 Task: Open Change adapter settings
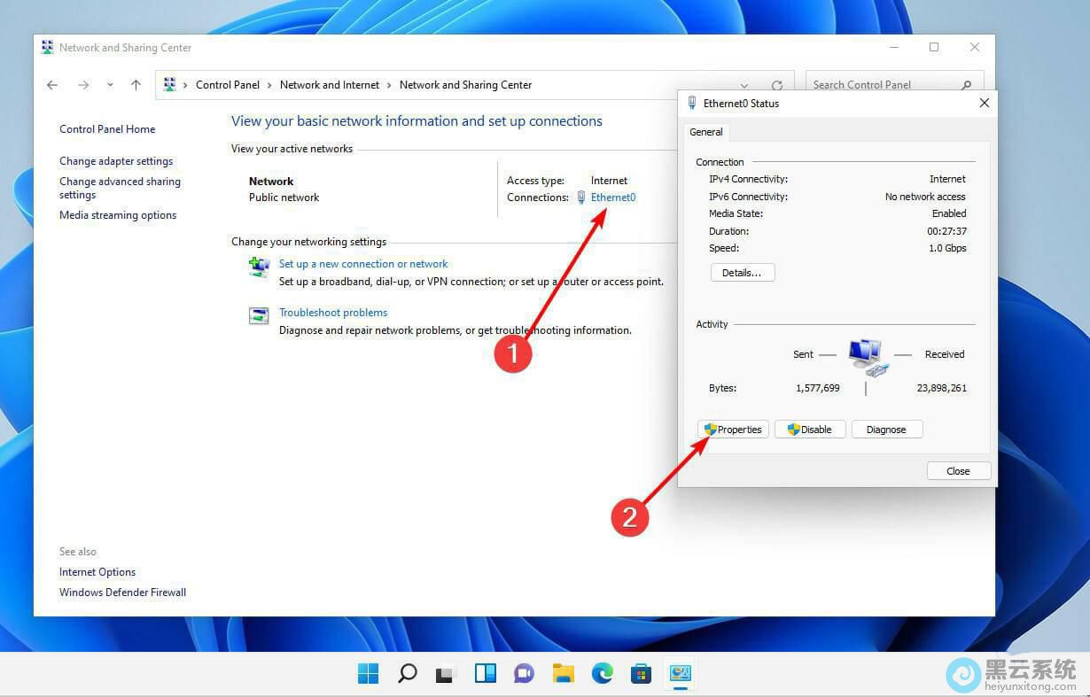pos(116,161)
